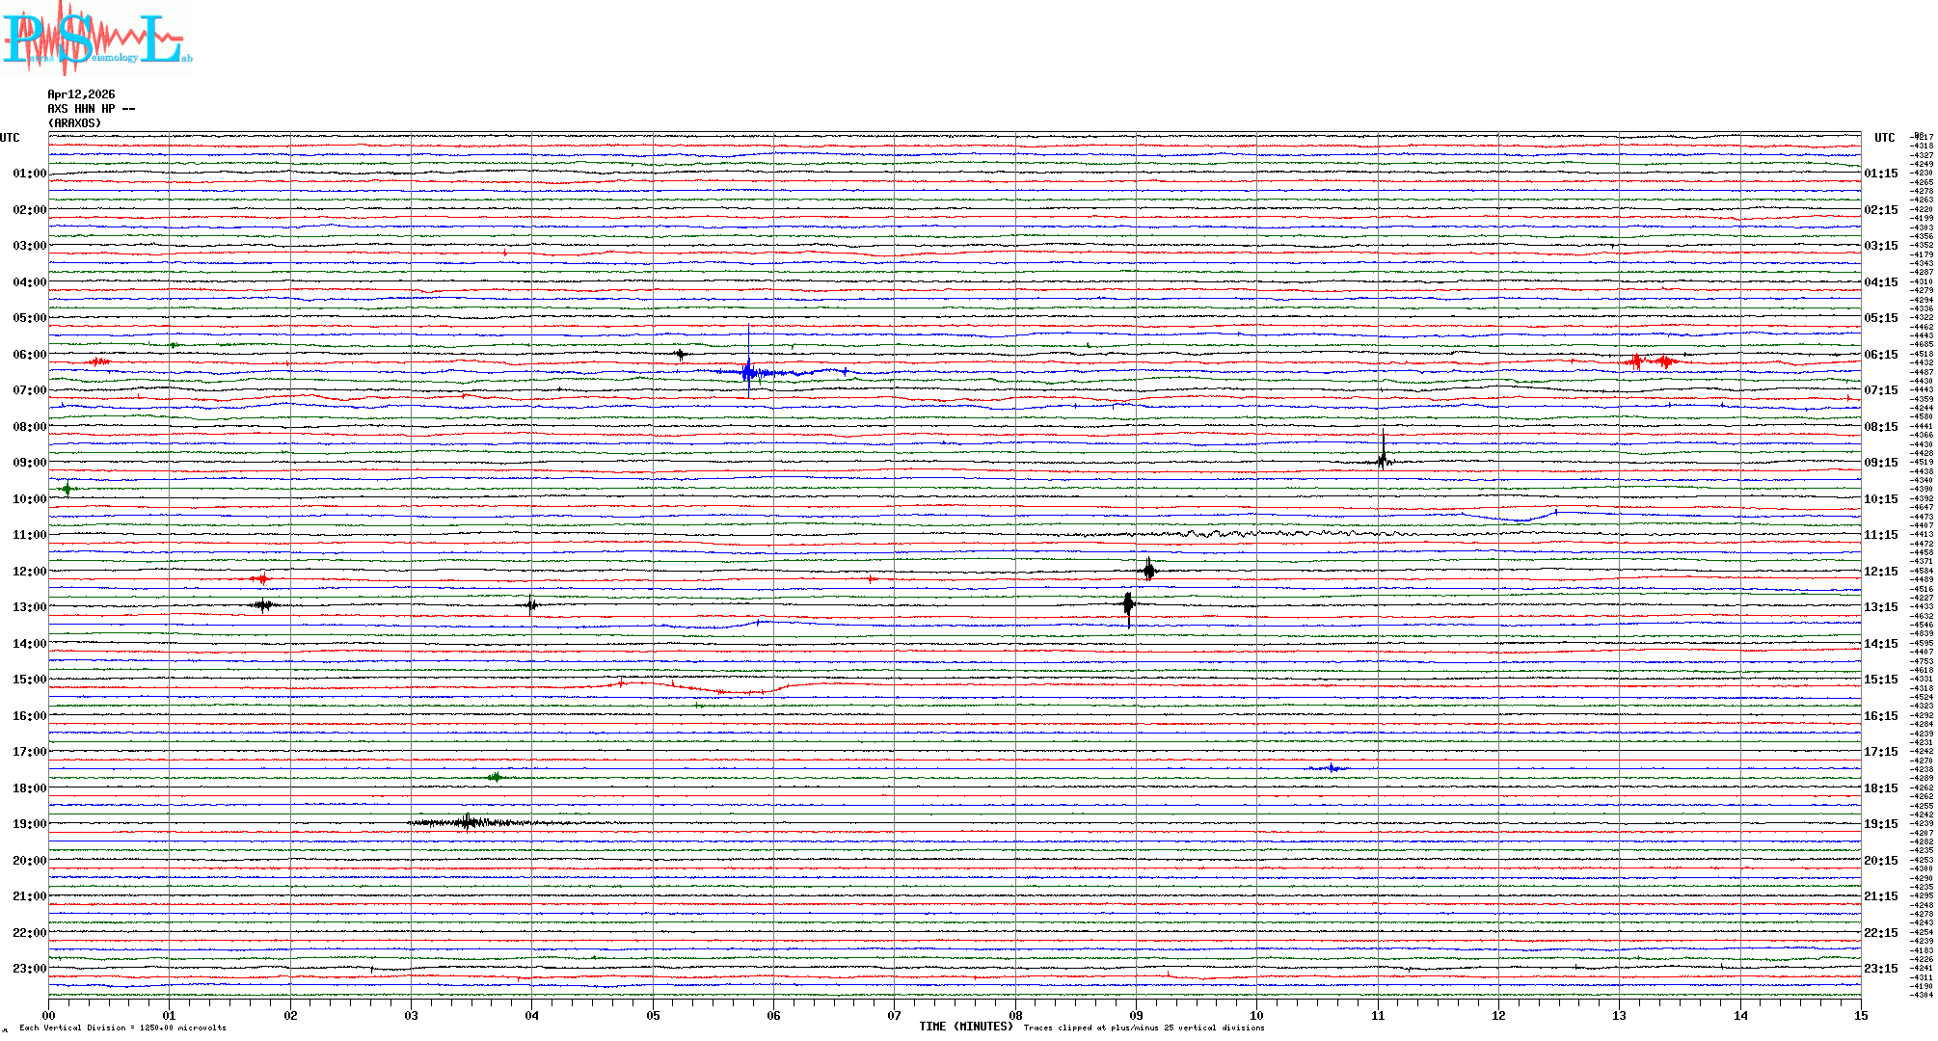Click the 12:15 label on right axis

click(1880, 572)
